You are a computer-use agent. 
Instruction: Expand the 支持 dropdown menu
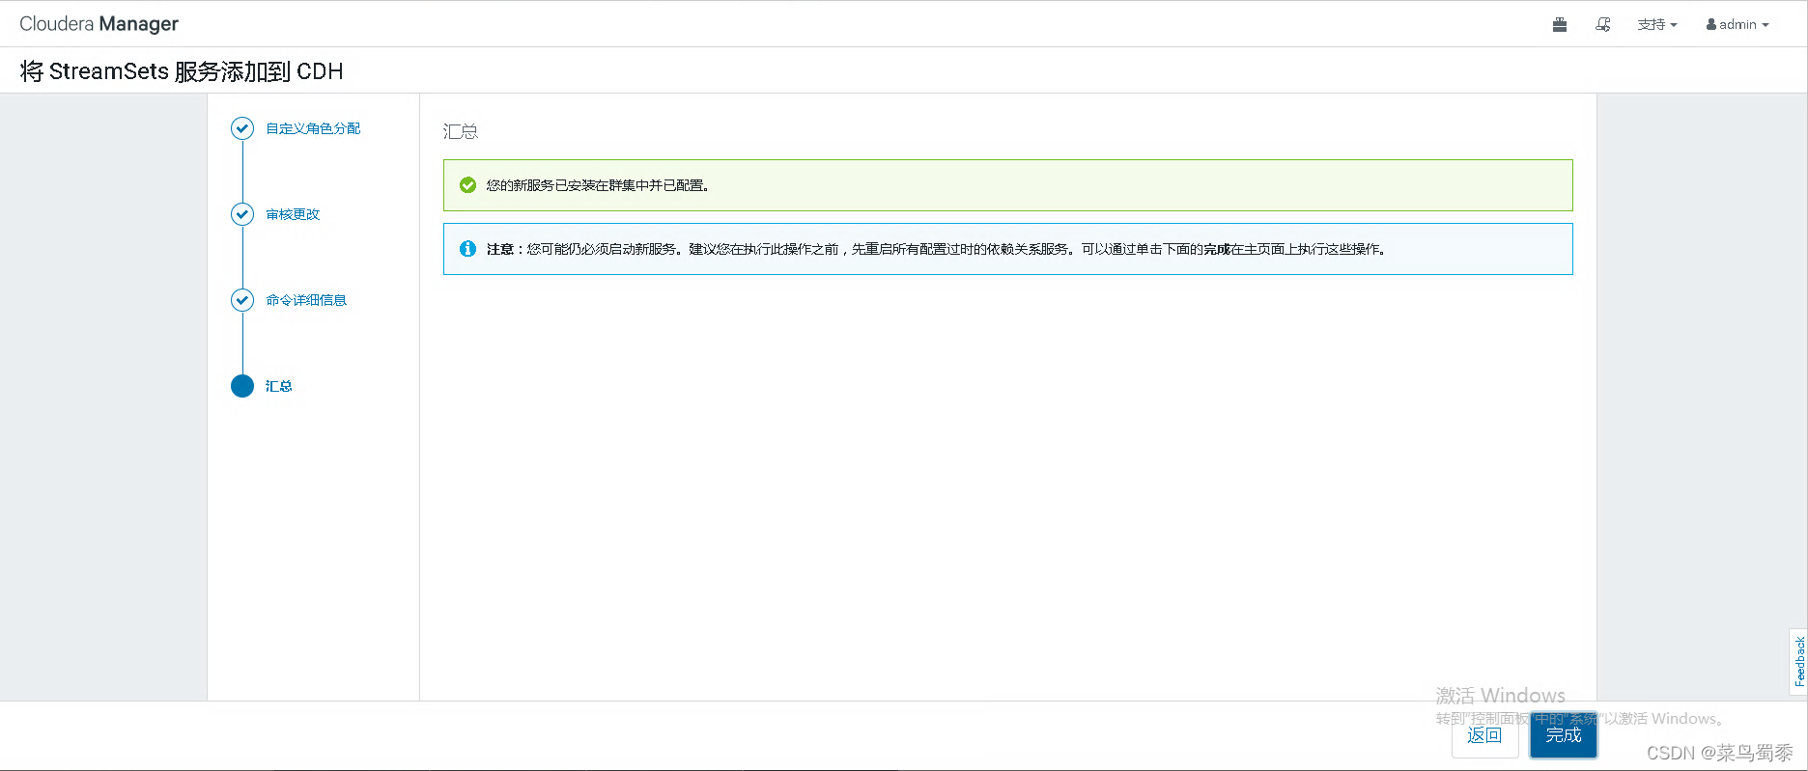pos(1656,24)
